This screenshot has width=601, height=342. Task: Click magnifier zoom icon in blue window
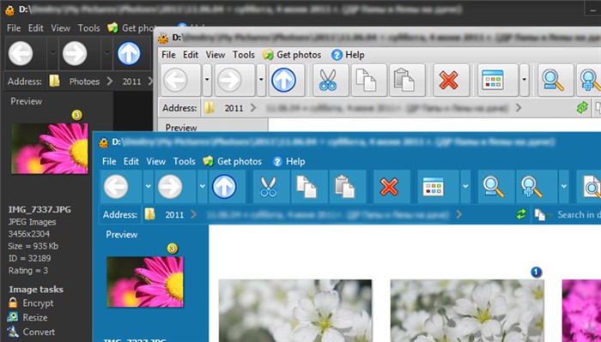click(494, 187)
